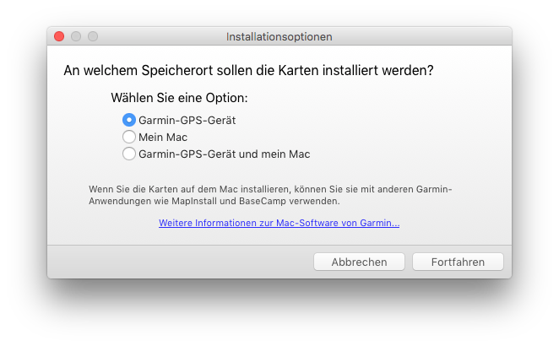Click the Abbrechen button
Screen dimensions: 559x346
point(359,262)
